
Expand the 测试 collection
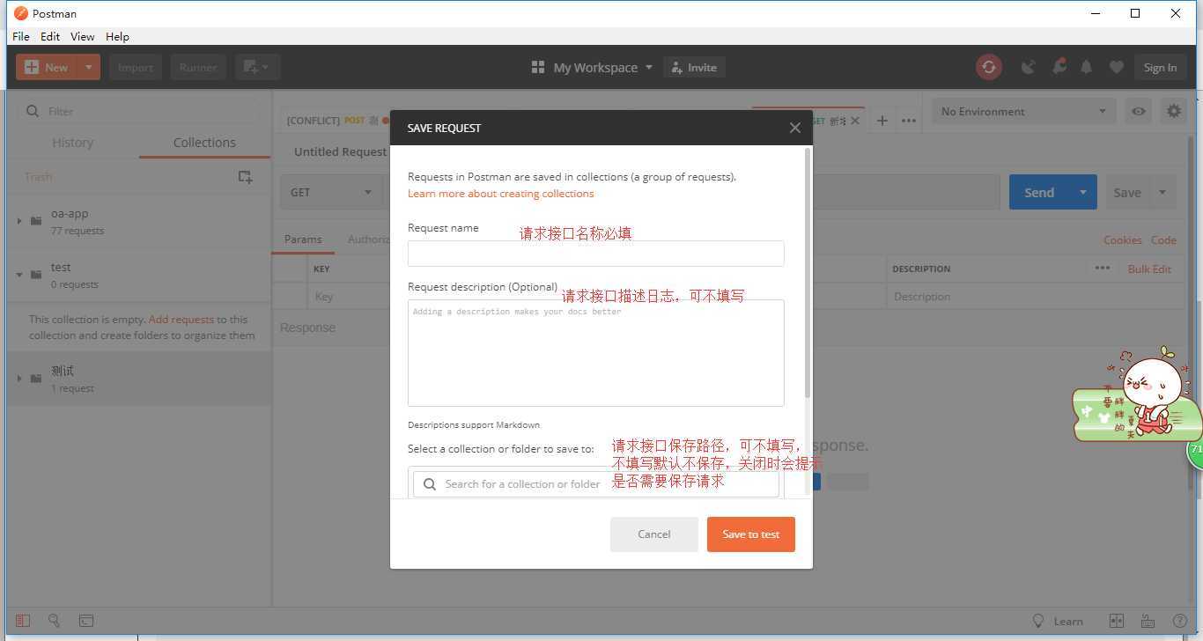[x=19, y=378]
